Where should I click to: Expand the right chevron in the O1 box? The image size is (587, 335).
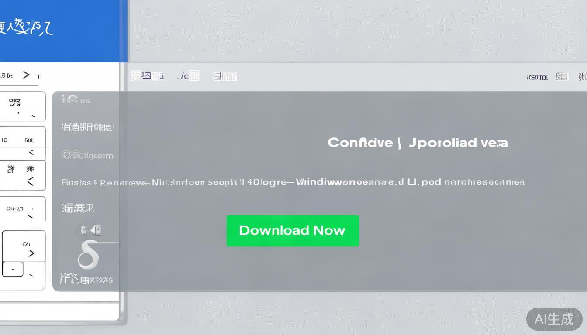[x=31, y=253]
